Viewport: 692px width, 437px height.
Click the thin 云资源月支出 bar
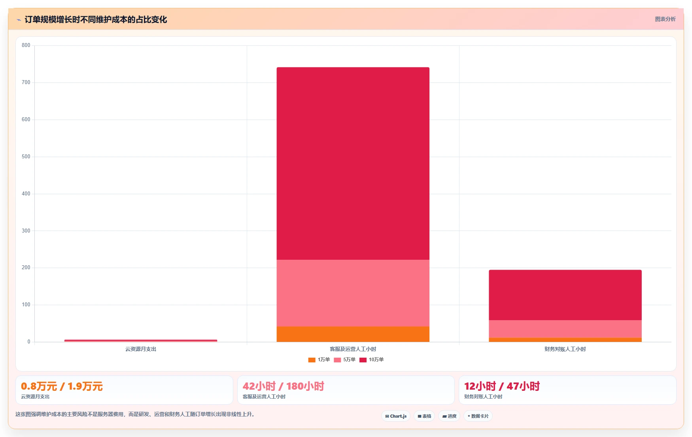[x=141, y=341]
